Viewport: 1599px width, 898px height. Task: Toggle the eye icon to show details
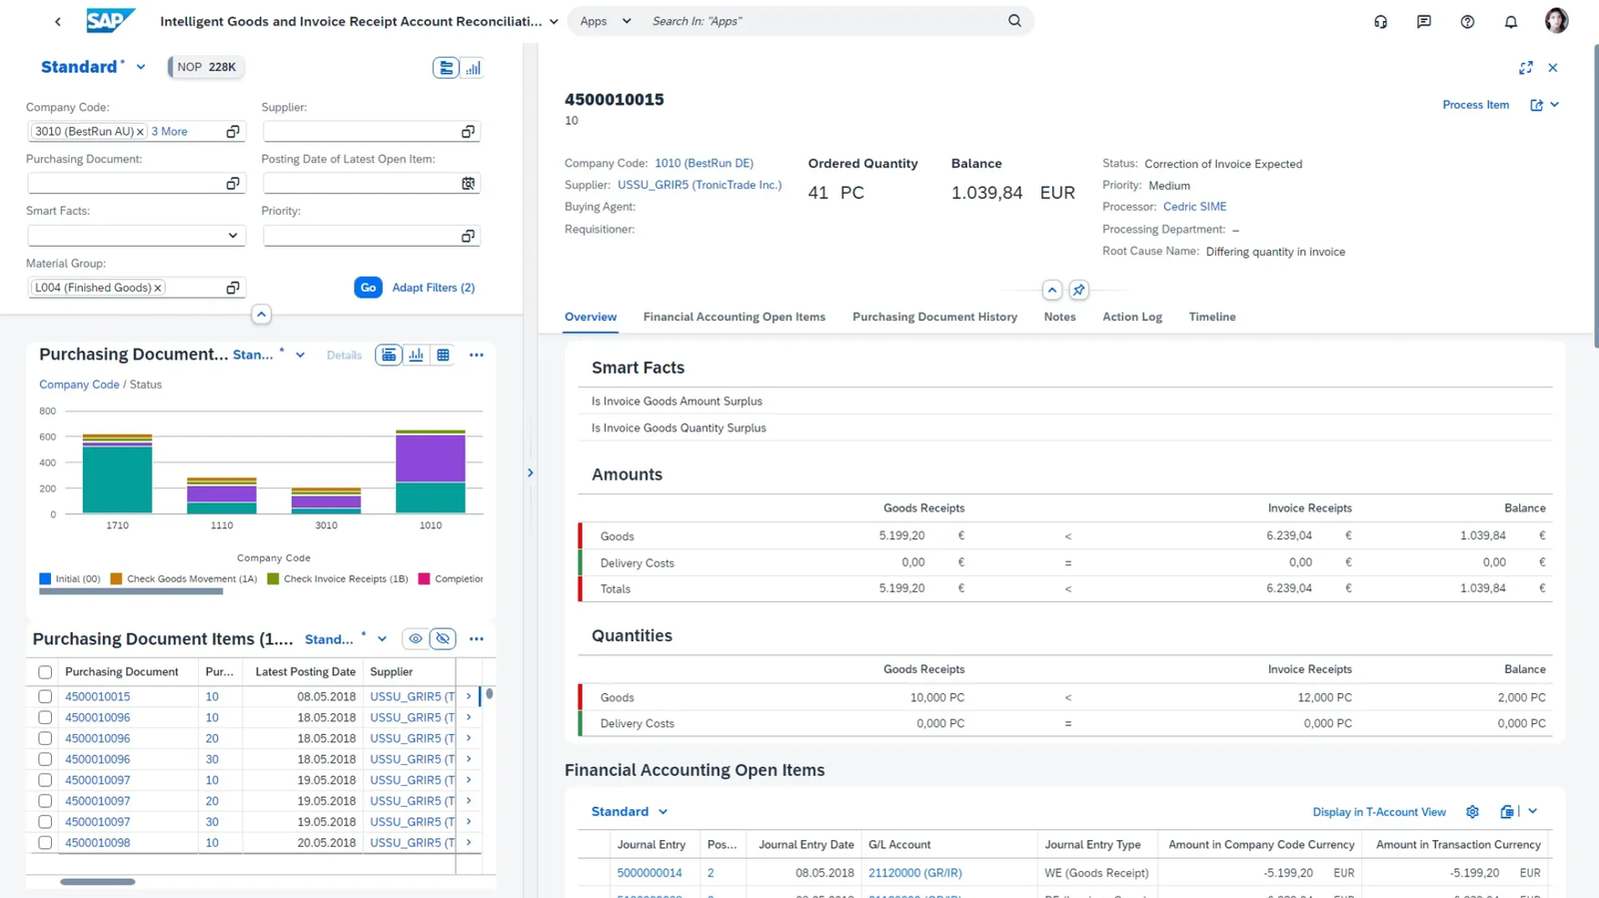pos(416,639)
